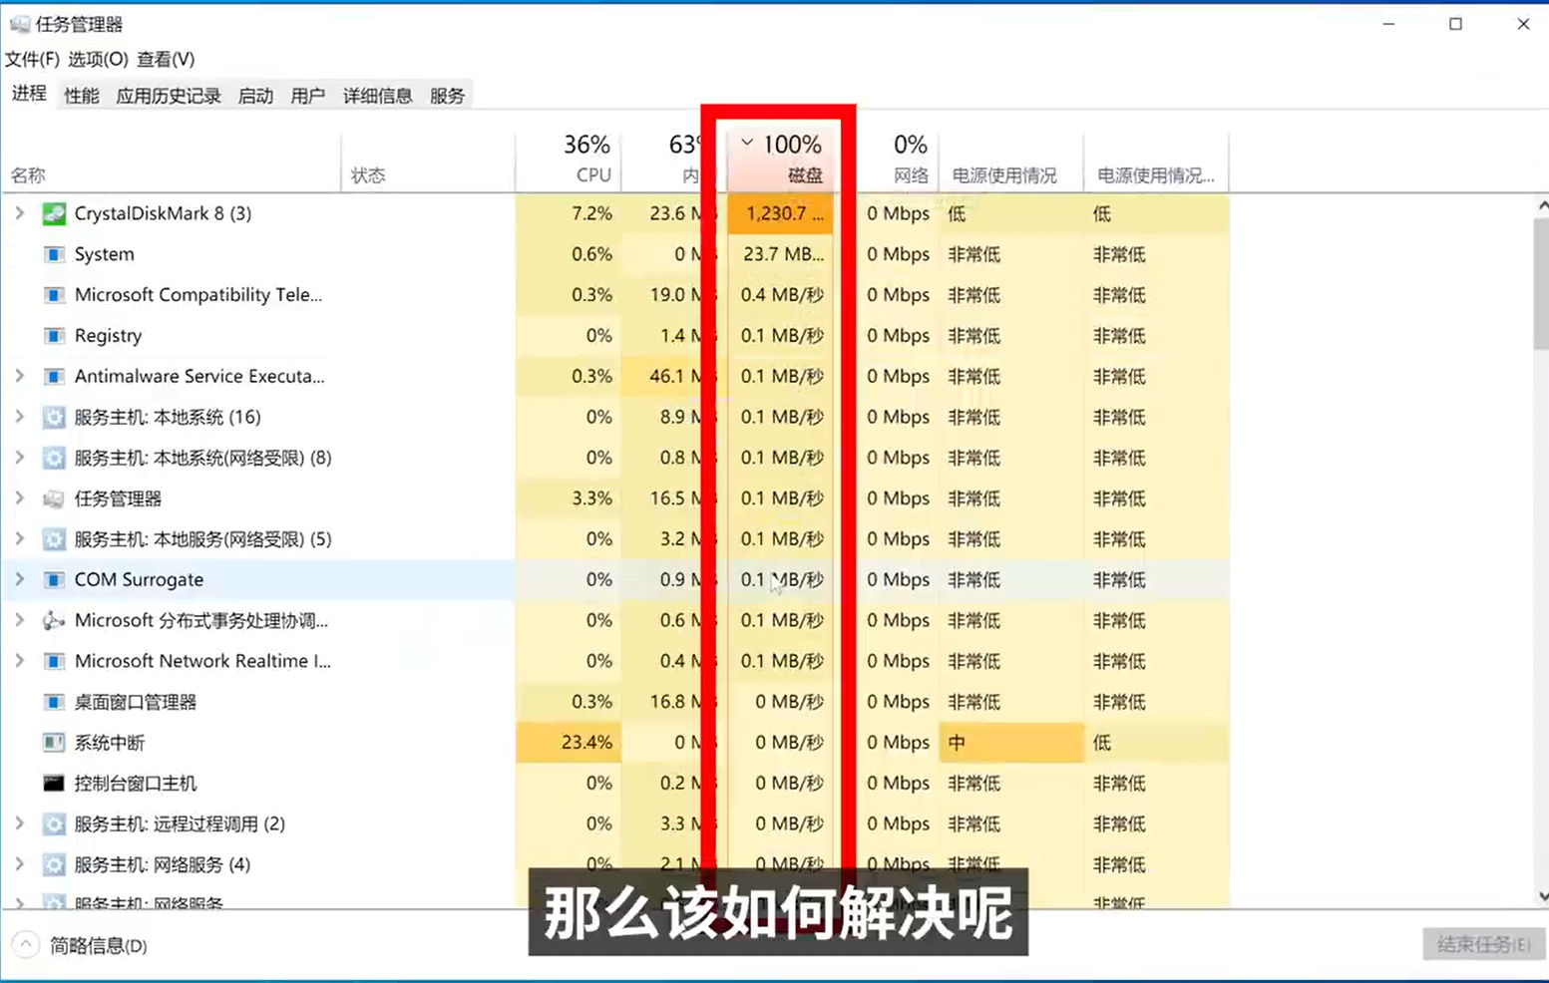Click the Microsoft Network Realtime icon
This screenshot has height=983, width=1549.
[54, 661]
